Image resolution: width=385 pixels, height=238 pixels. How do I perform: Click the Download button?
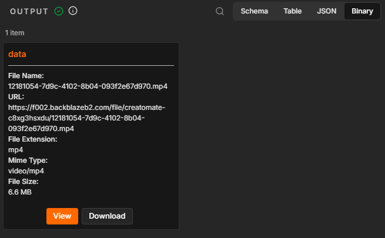pos(107,216)
